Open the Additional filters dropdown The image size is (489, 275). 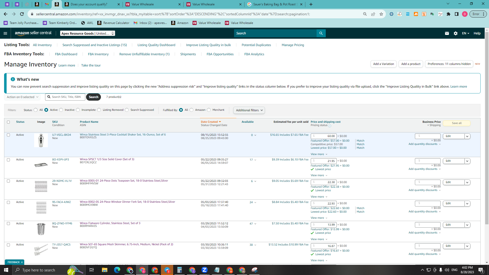coord(249,110)
